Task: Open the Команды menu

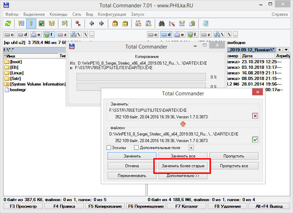Action: [58, 14]
